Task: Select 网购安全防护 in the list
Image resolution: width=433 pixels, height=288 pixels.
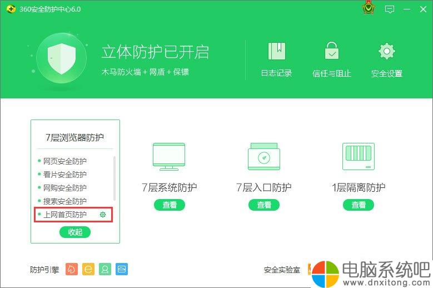Action: click(x=65, y=188)
